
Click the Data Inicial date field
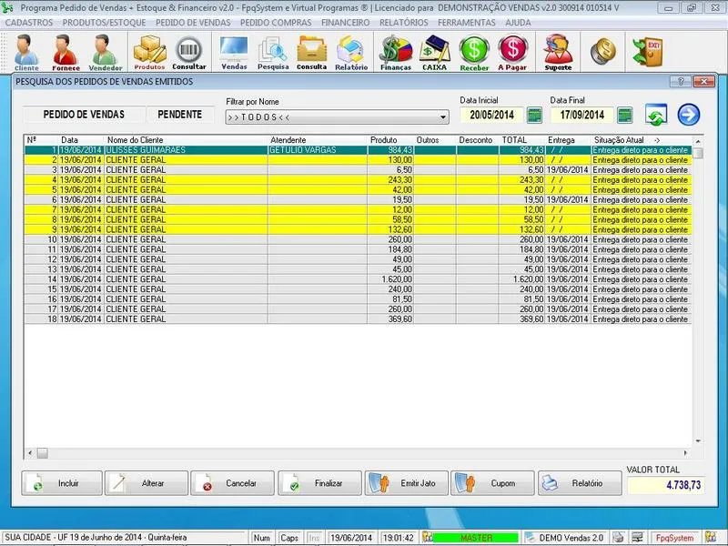tap(491, 116)
